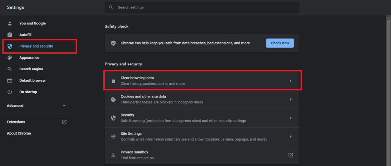Click 'Chrome can help keep you safe' text
391x166 pixels.
(x=185, y=43)
